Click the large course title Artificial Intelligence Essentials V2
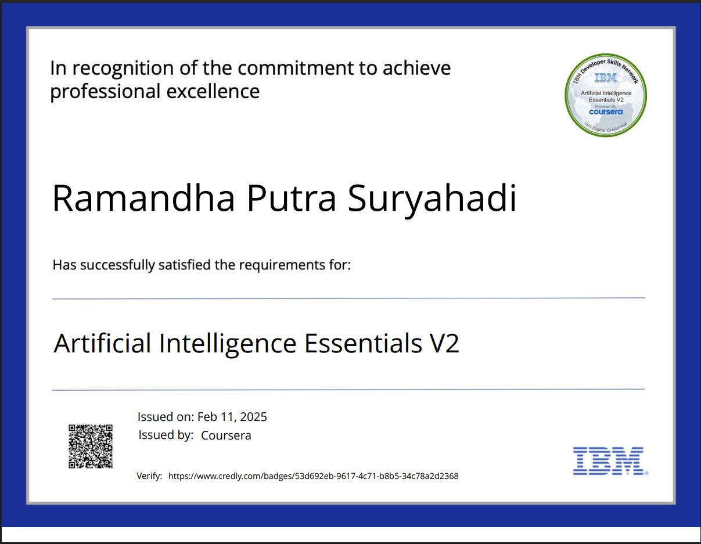This screenshot has height=544, width=701. [256, 343]
